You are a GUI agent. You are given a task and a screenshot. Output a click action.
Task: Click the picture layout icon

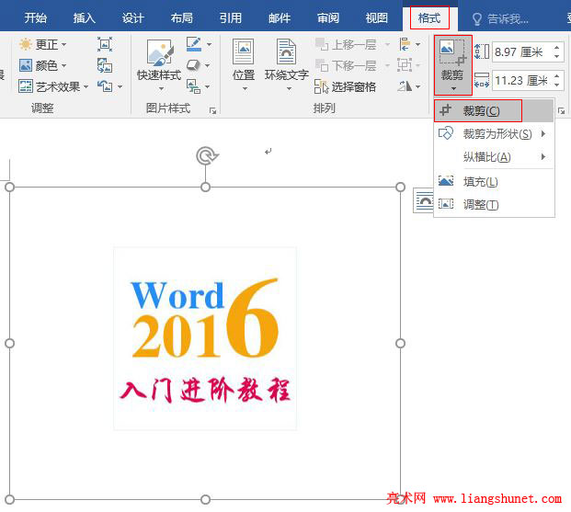coord(193,86)
